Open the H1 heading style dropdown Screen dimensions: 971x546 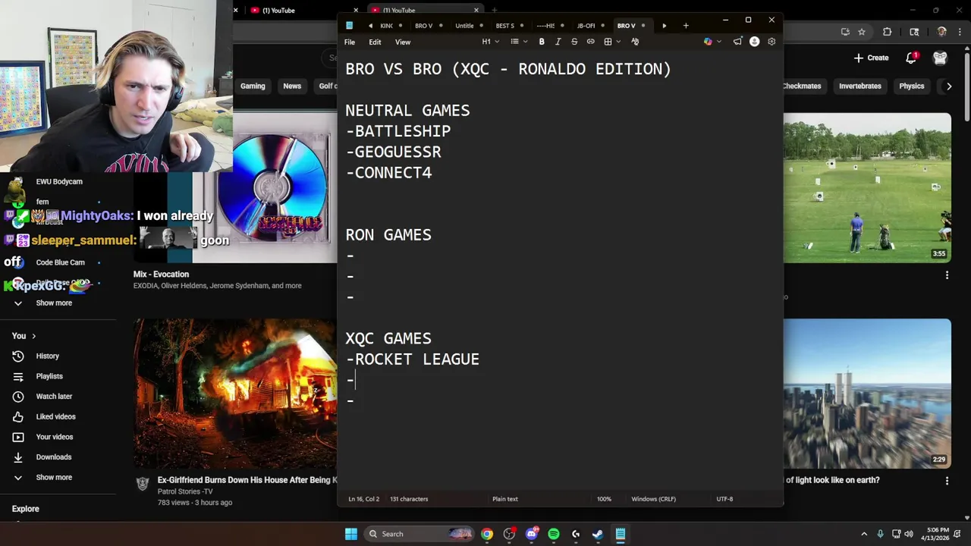click(x=491, y=42)
